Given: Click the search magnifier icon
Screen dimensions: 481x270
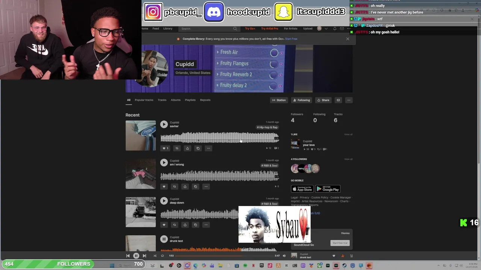Looking at the screenshot, I should click(x=235, y=28).
